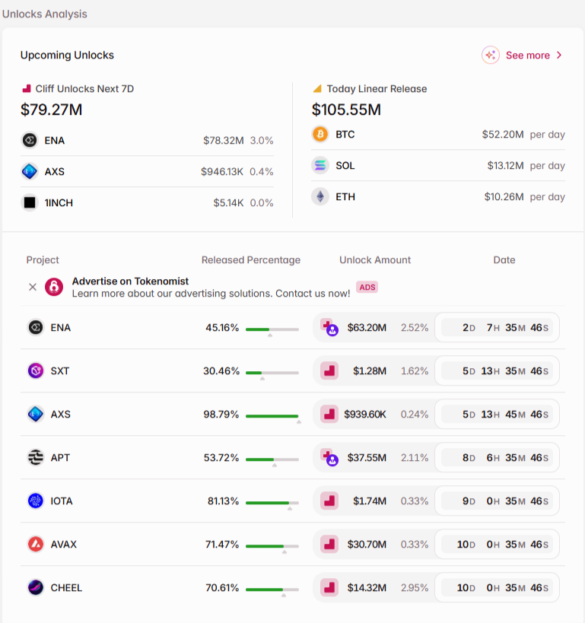The image size is (585, 623).
Task: Click the AVAX token icon in table
Action: 36,545
